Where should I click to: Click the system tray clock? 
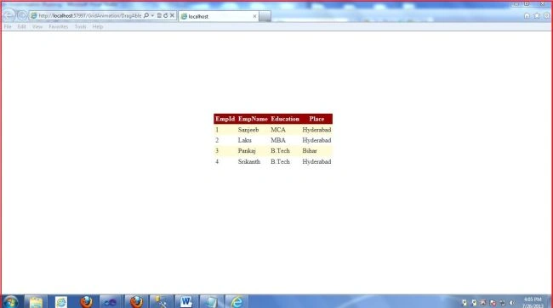click(533, 302)
